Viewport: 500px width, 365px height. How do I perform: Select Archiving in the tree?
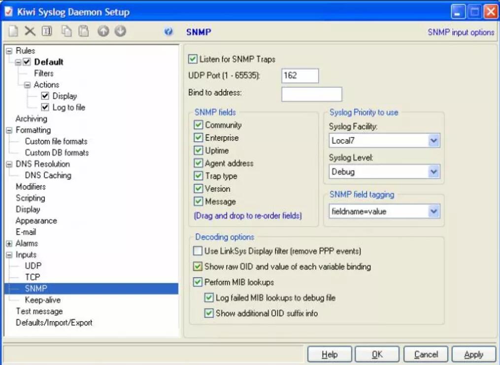pos(31,119)
